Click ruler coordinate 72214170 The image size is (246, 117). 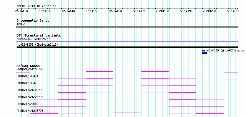(x=139, y=11)
